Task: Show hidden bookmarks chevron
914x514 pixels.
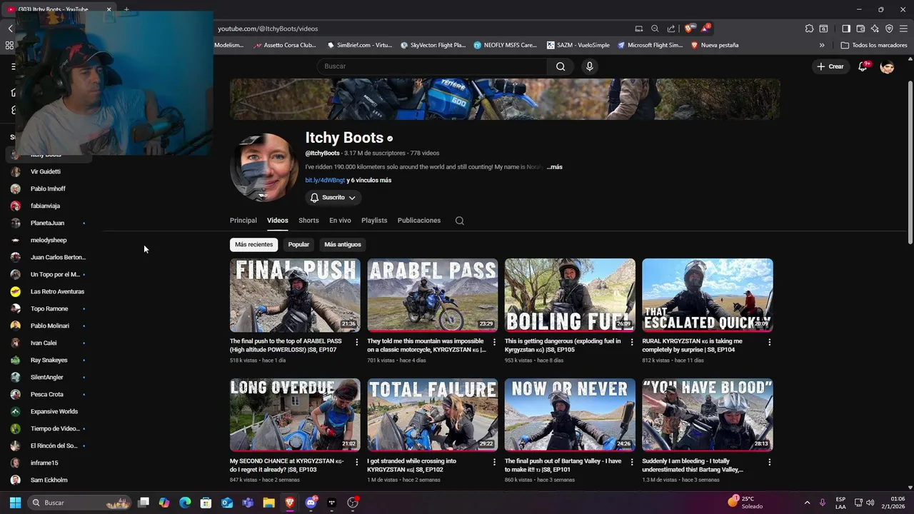Action: tap(822, 45)
